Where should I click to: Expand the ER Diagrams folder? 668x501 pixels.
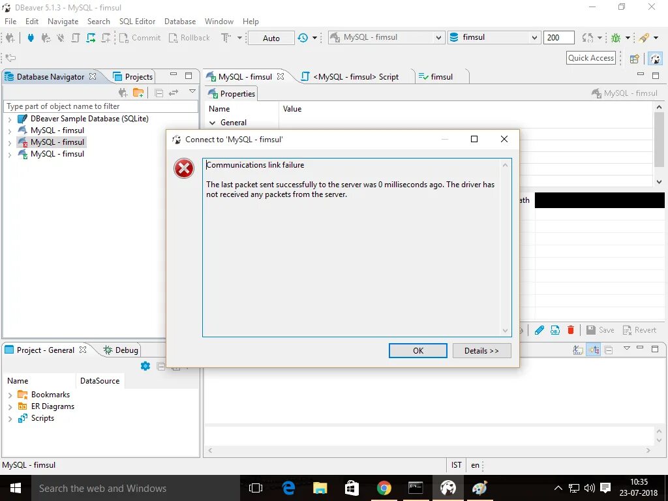pos(10,407)
